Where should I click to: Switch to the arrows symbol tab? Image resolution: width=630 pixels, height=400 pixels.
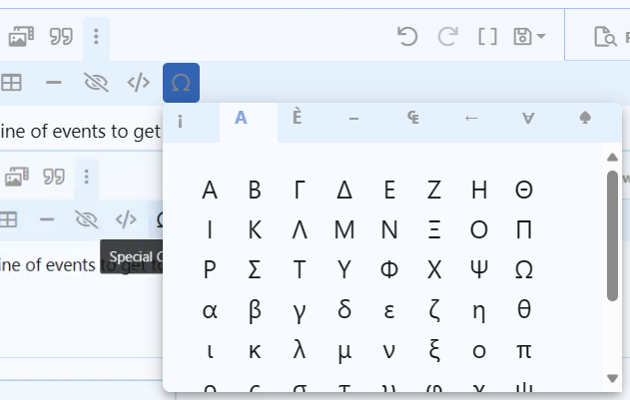click(472, 119)
